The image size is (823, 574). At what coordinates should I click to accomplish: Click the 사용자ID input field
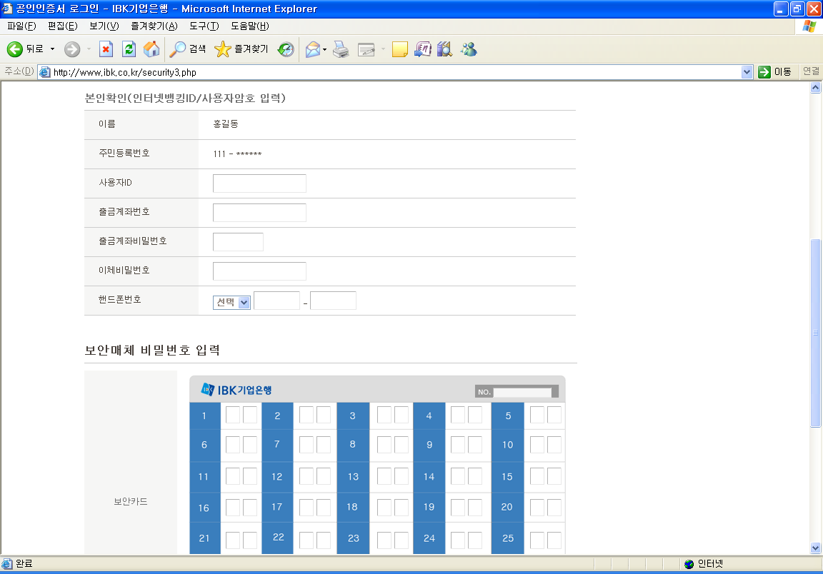tap(259, 183)
